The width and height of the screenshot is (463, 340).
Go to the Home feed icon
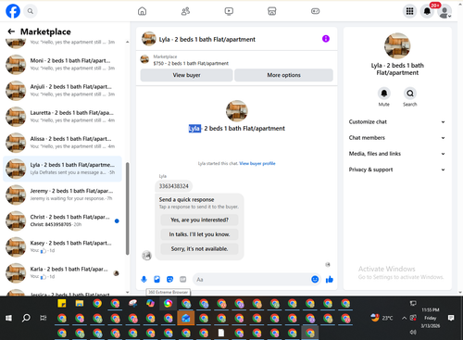(142, 11)
